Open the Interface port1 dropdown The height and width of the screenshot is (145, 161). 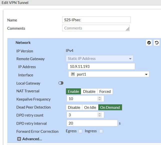click(x=109, y=74)
